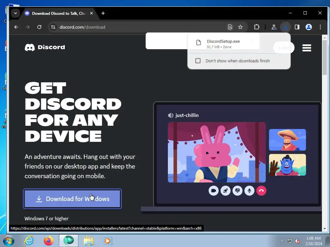
Task: Check Don't show when downloads finish
Action: point(198,61)
